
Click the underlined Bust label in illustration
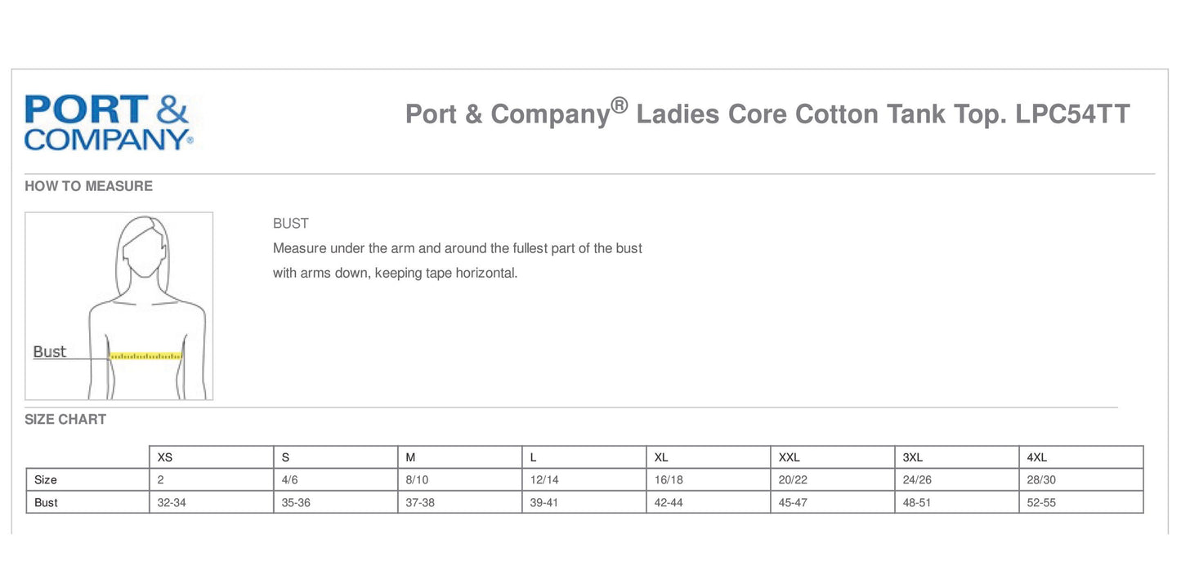[x=49, y=352]
